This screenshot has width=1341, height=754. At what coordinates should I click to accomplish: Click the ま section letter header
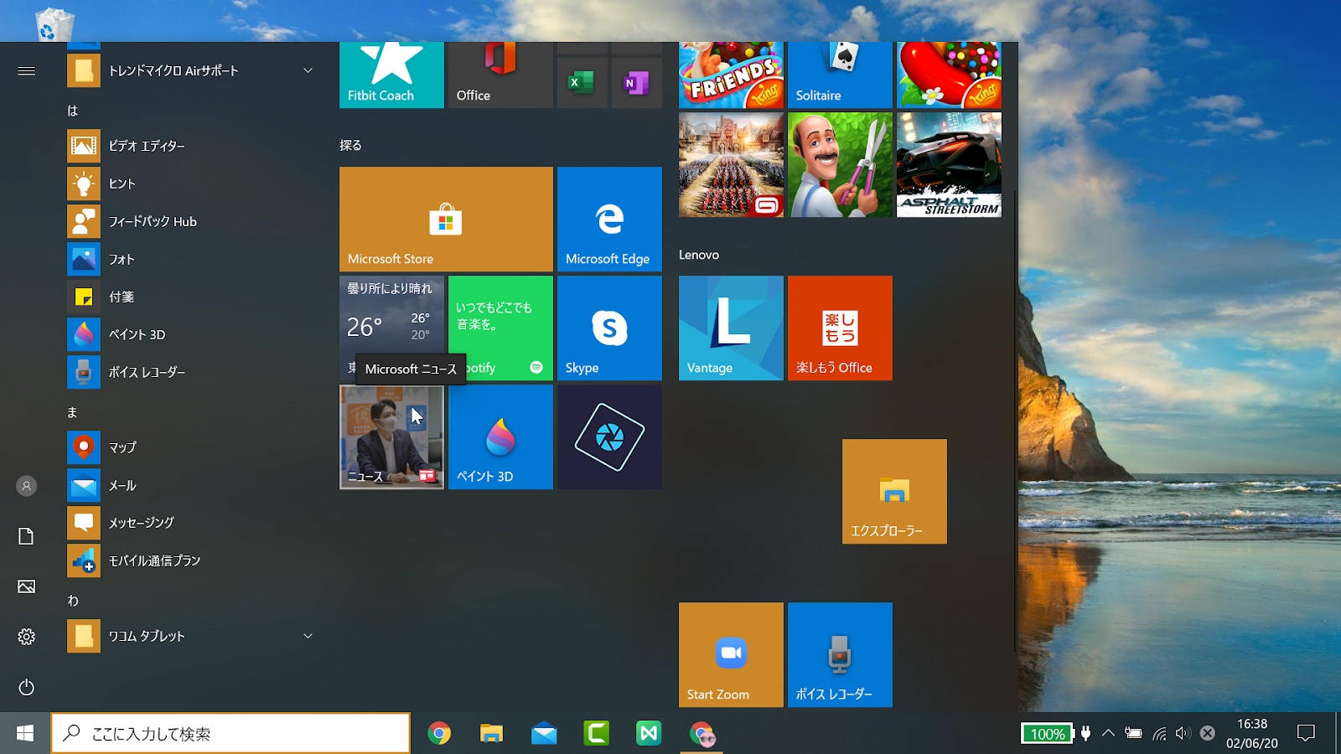tap(73, 412)
